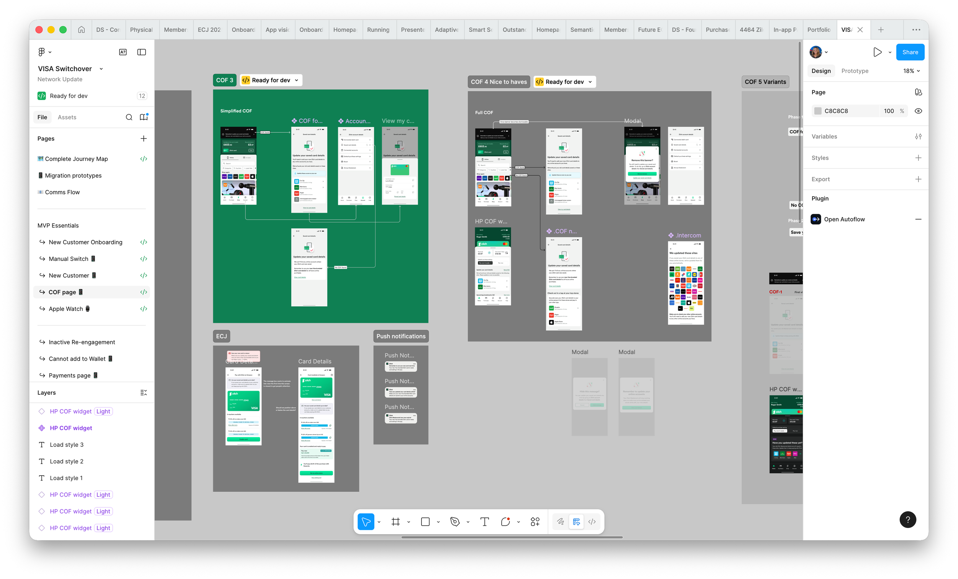The image size is (958, 579).
Task: Open the Actions components tool
Action: pyautogui.click(x=535, y=522)
